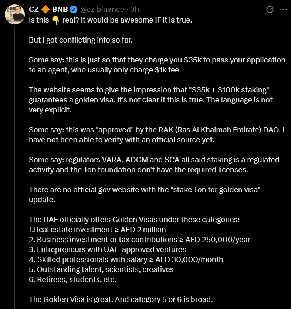Click the line 'But I got conflicting info'
Viewport: 291px width, 309px height.
pyautogui.click(x=80, y=40)
